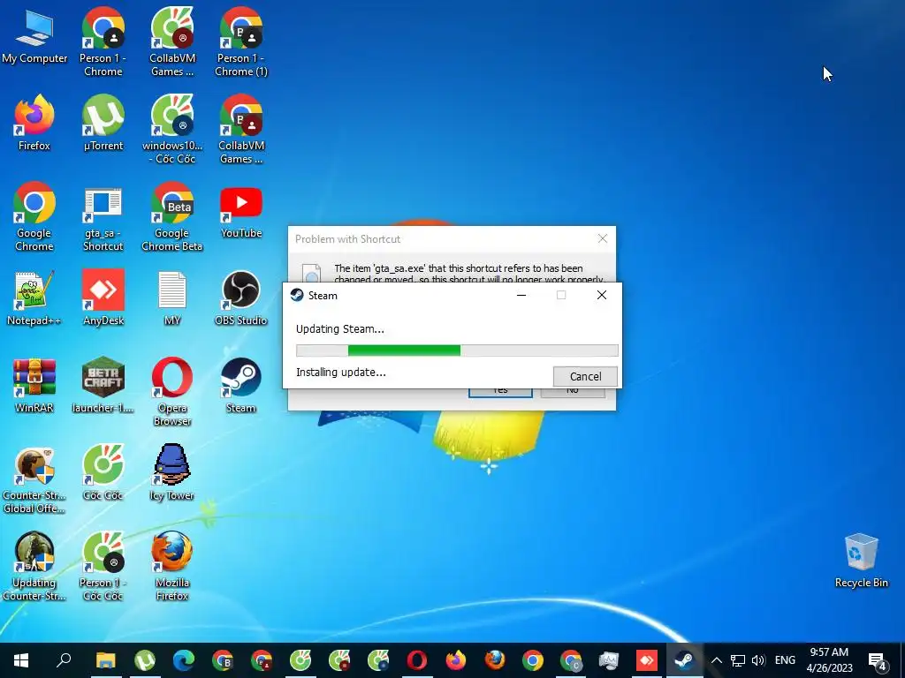Select the 'Person 1 - Cốc Cốc' desktop shortcut
The image size is (905, 678).
pos(103,568)
